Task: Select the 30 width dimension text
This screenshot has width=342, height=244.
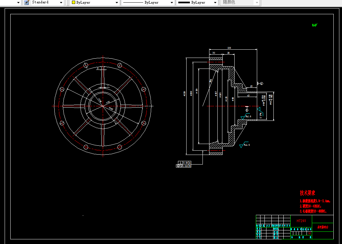Action: coord(214,53)
